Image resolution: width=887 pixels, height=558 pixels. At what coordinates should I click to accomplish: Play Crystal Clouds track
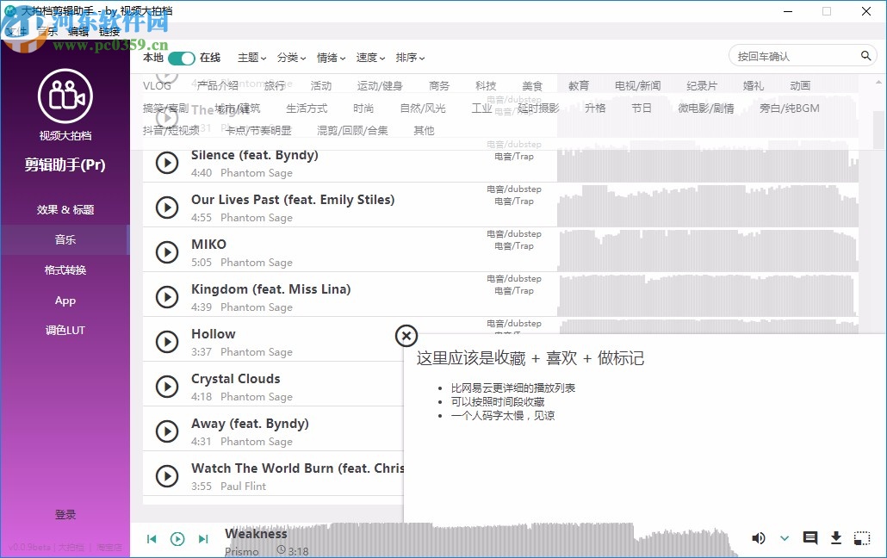click(x=167, y=387)
